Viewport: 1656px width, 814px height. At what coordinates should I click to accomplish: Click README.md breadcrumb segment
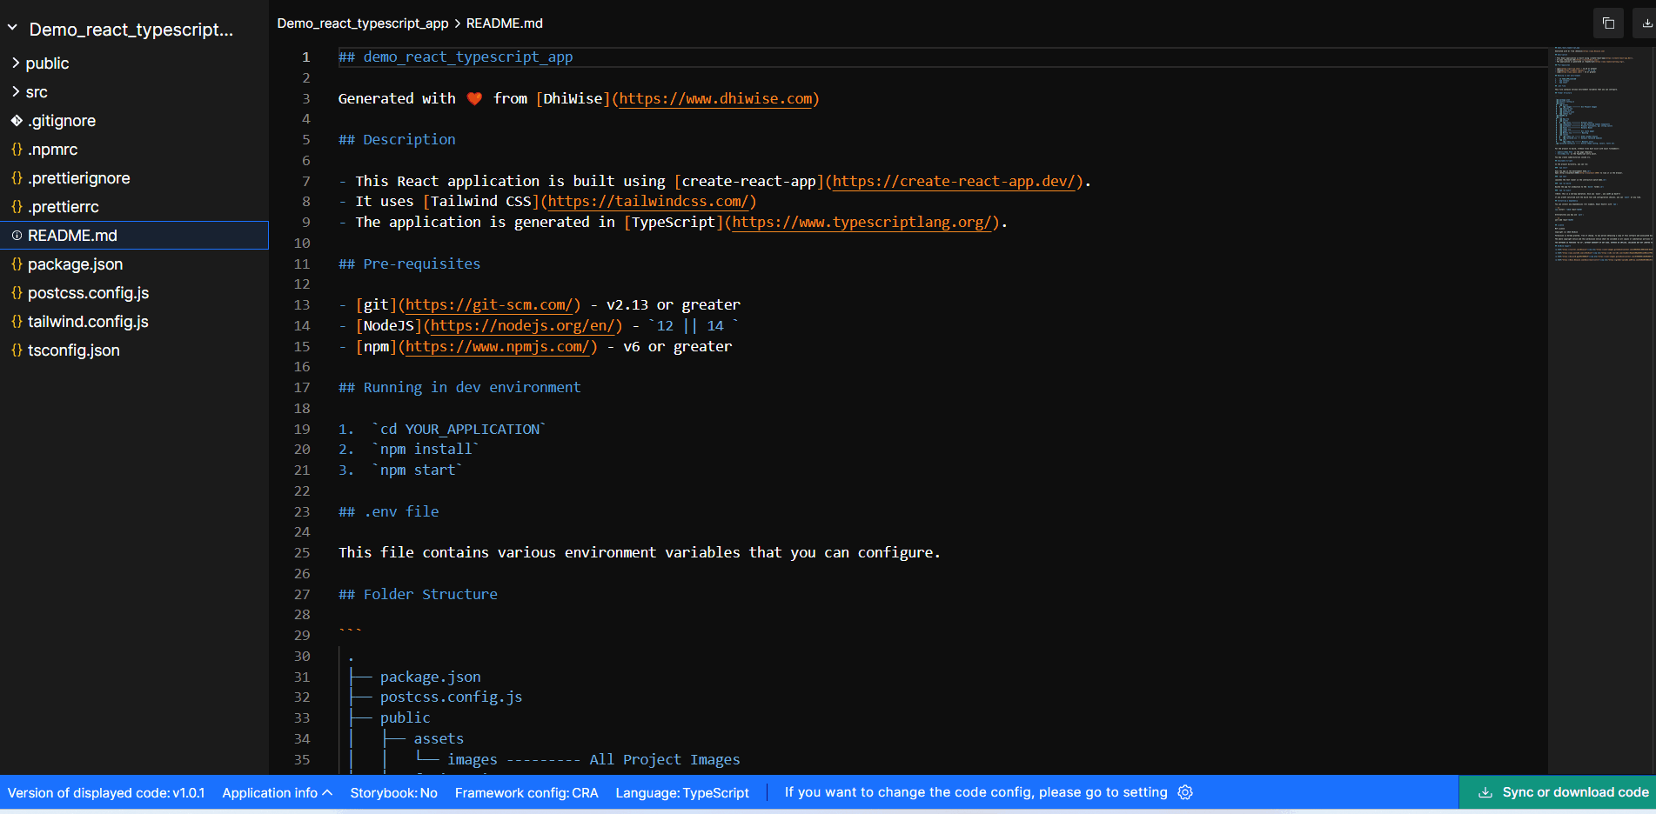[505, 23]
